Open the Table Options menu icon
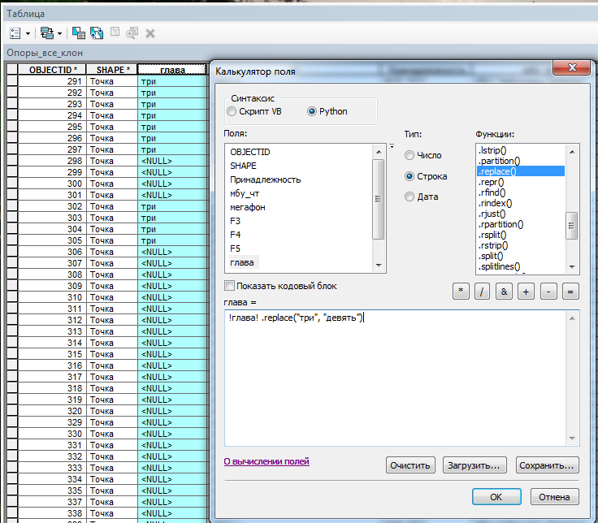The image size is (598, 523). click(x=15, y=33)
